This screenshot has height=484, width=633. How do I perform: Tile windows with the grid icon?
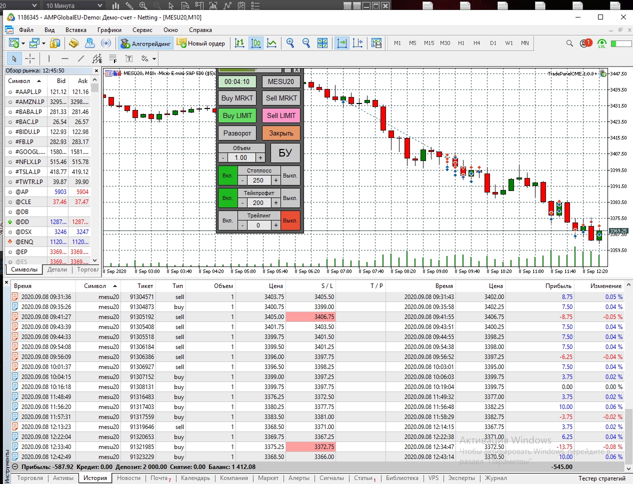(x=322, y=43)
